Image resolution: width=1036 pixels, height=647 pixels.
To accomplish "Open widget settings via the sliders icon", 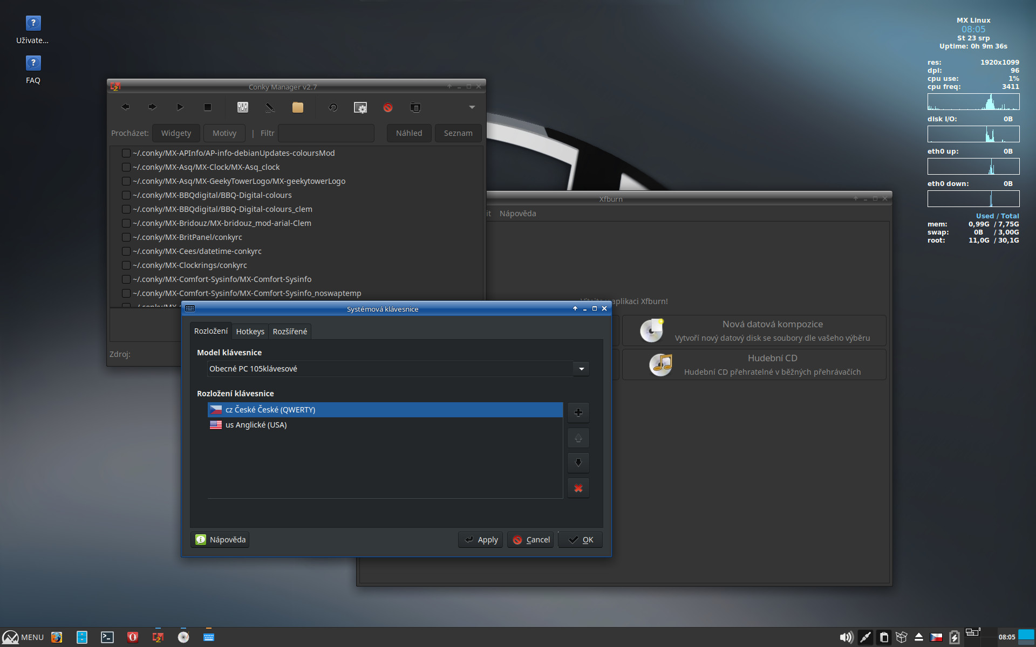I will point(243,107).
